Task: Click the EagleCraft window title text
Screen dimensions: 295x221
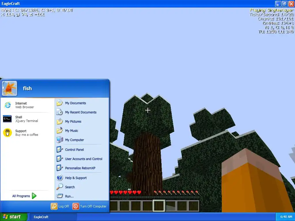Action: pos(11,3)
